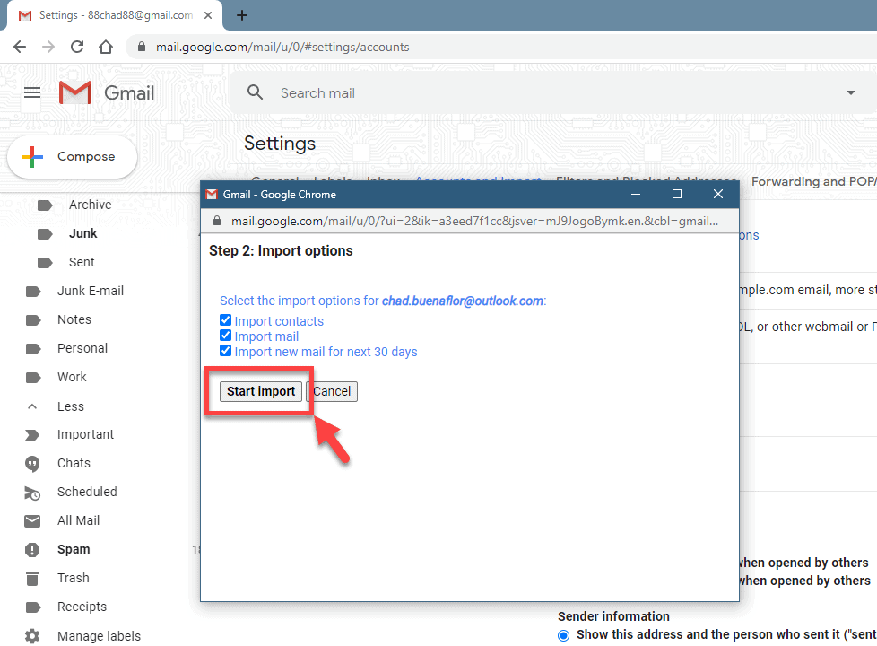Minimize the Gmail popup window

(636, 194)
